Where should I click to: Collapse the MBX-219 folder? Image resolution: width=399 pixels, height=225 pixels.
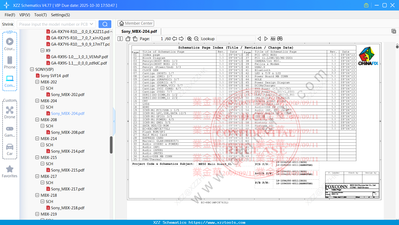pos(37,214)
